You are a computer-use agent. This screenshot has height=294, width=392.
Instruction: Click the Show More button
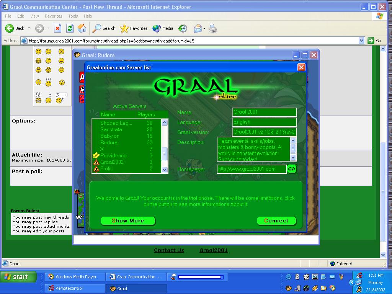pyautogui.click(x=128, y=220)
